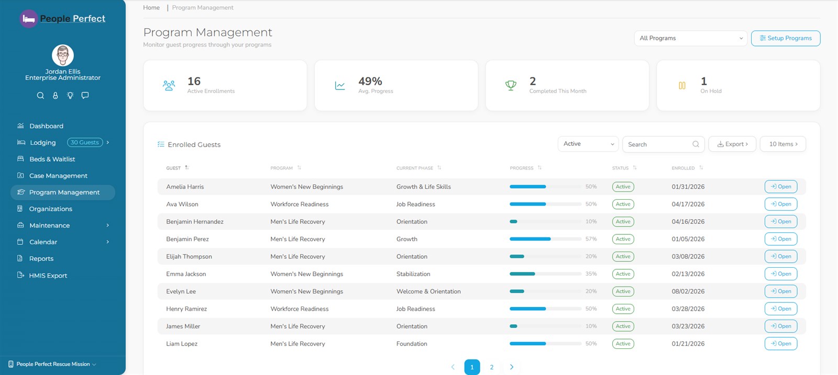
Task: Click Emma Jackson 35% progress bar
Action: (x=545, y=274)
